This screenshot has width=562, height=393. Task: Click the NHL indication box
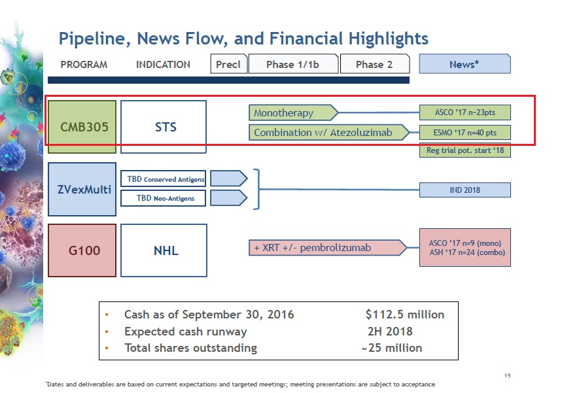[x=164, y=250]
